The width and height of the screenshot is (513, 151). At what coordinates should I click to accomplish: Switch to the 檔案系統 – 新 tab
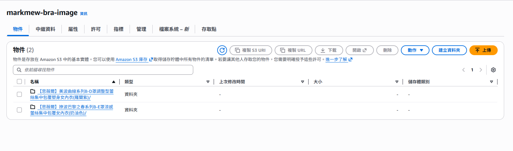[x=174, y=29]
